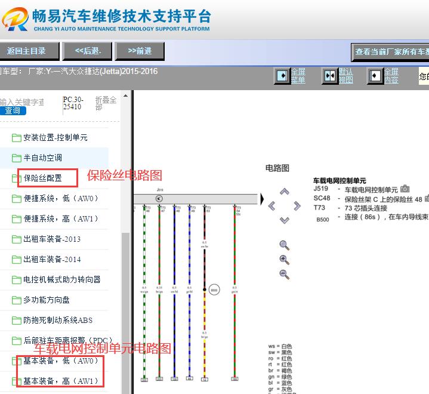Screen dimensions: 429x394
Task: Open the 基本装备，高（AW1） folder
Action: point(55,381)
